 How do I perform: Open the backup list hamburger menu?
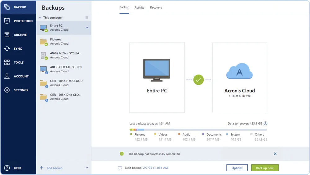tap(87, 18)
